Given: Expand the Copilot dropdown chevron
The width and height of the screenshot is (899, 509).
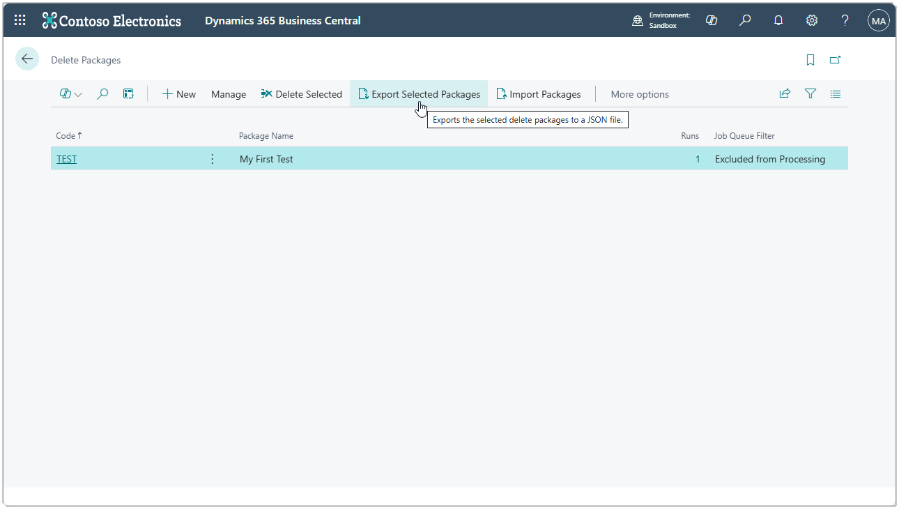Looking at the screenshot, I should click(x=78, y=94).
